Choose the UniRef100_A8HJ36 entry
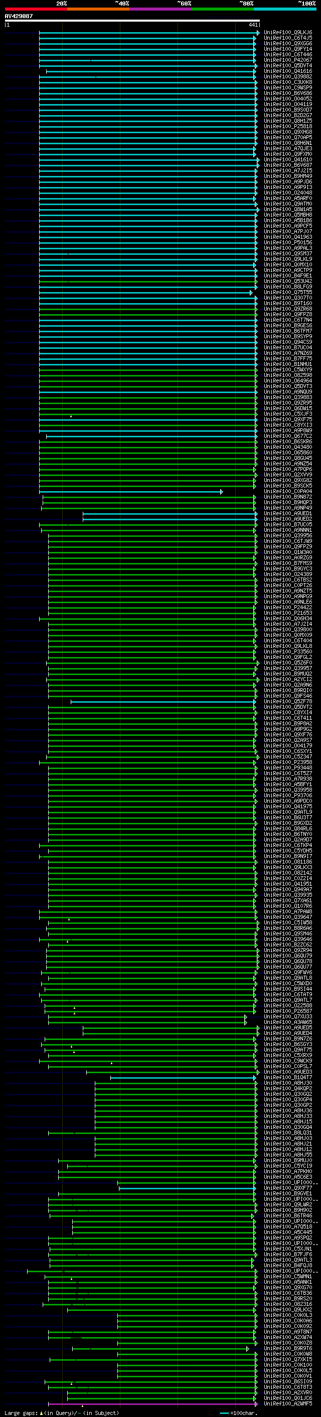 (x=288, y=1110)
